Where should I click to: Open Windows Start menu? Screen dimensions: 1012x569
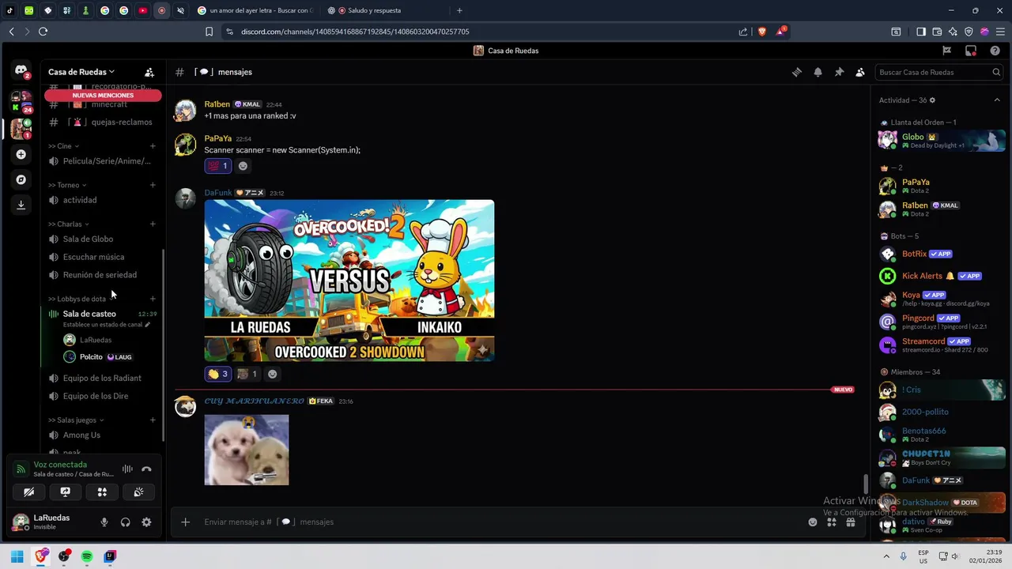tap(17, 556)
